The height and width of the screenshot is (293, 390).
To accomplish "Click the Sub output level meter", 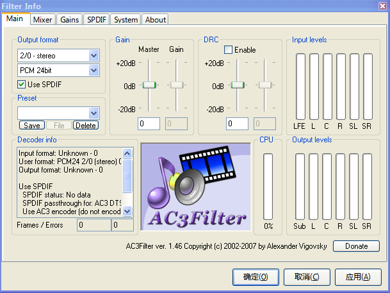I will click(x=300, y=187).
